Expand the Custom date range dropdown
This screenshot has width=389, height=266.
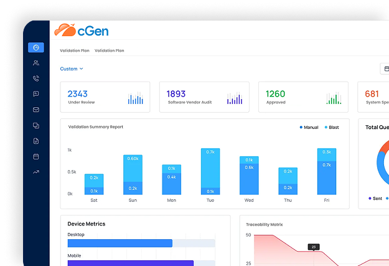coord(72,69)
